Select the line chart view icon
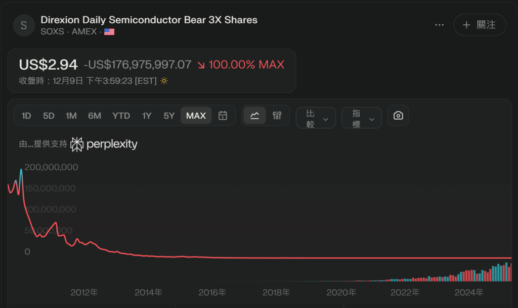The width and height of the screenshot is (518, 308). [x=254, y=116]
